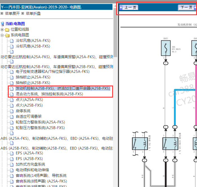Click the 3号 EFI-MAIN relay symbol in diagram

coord(170,144)
